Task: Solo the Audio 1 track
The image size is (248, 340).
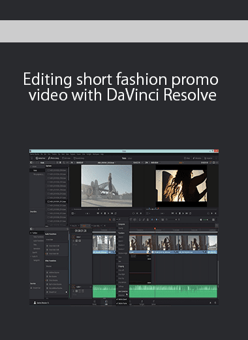Action: [80, 291]
